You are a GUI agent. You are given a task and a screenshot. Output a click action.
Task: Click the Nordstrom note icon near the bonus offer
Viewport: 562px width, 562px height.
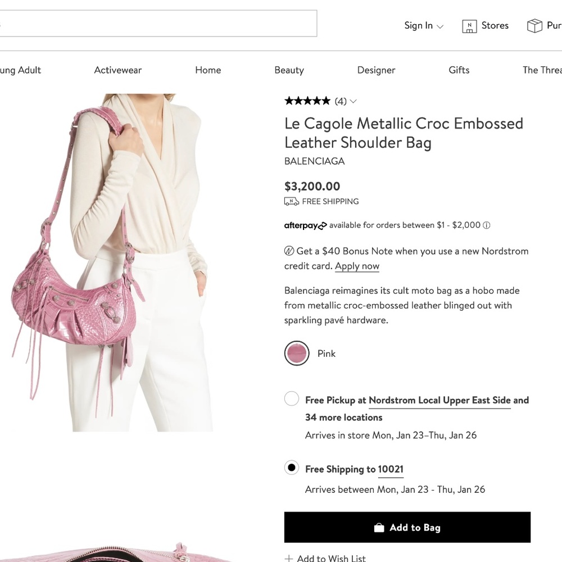point(288,251)
